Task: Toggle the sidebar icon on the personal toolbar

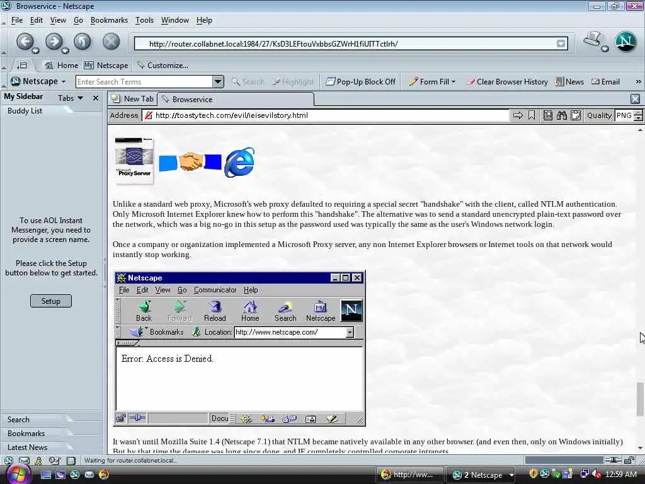Action: [x=22, y=66]
